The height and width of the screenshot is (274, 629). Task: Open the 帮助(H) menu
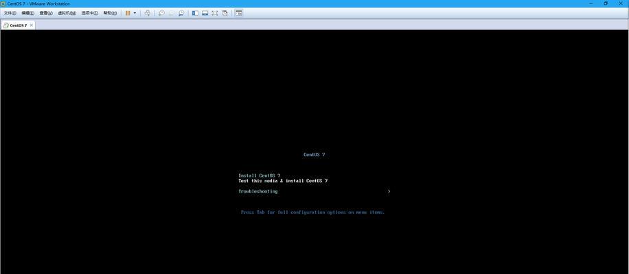coord(110,13)
